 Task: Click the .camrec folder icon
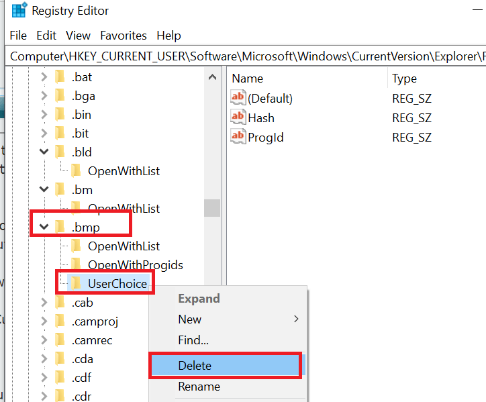60,340
